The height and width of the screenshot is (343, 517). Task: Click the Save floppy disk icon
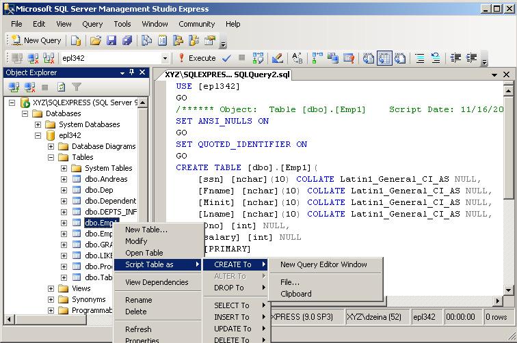click(x=111, y=40)
